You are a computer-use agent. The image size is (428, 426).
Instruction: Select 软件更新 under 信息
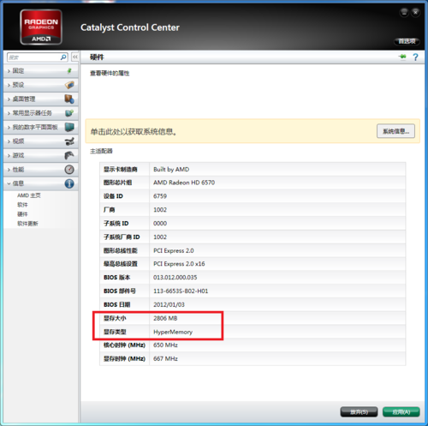point(27,224)
